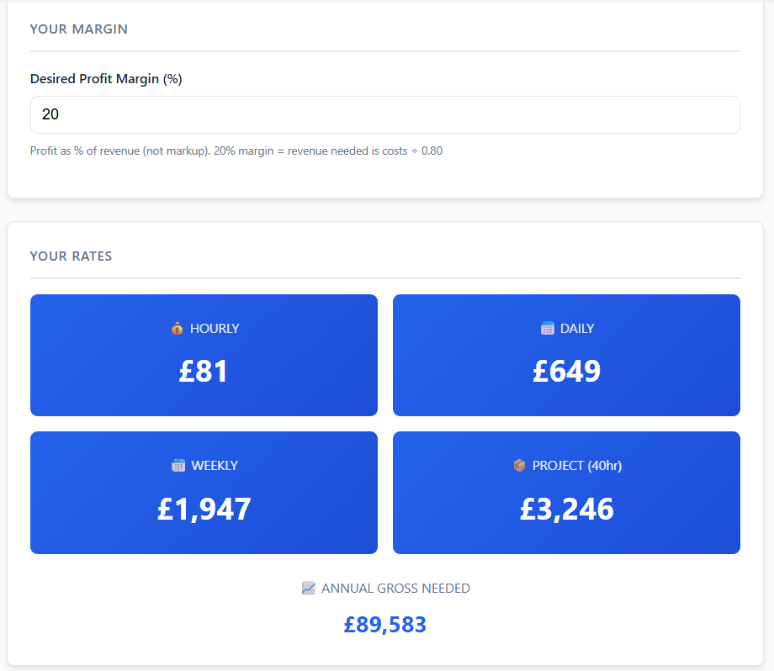Click the YOUR MARGIN section heading
Viewport: 774px width, 671px height.
click(x=79, y=29)
